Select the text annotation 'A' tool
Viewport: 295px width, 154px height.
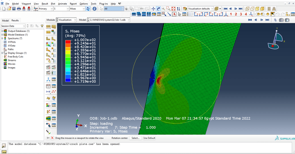(174, 14)
